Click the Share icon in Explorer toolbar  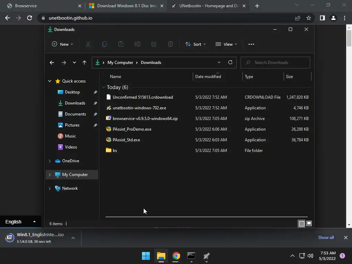tap(154, 44)
